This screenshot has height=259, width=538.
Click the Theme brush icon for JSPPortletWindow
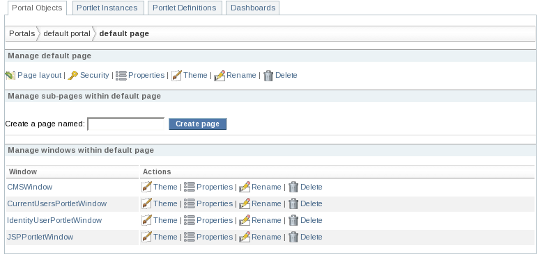click(x=146, y=237)
